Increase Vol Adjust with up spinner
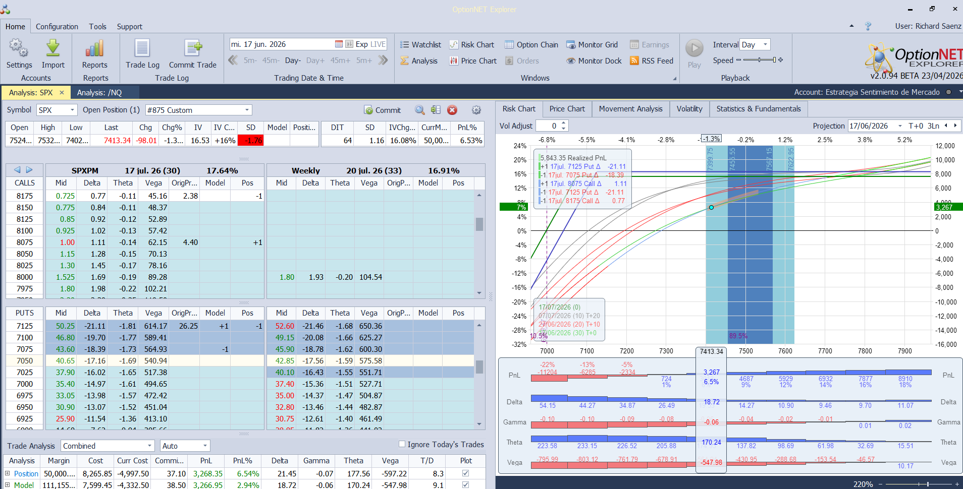Screen dimensions: 963x489 click(564, 123)
